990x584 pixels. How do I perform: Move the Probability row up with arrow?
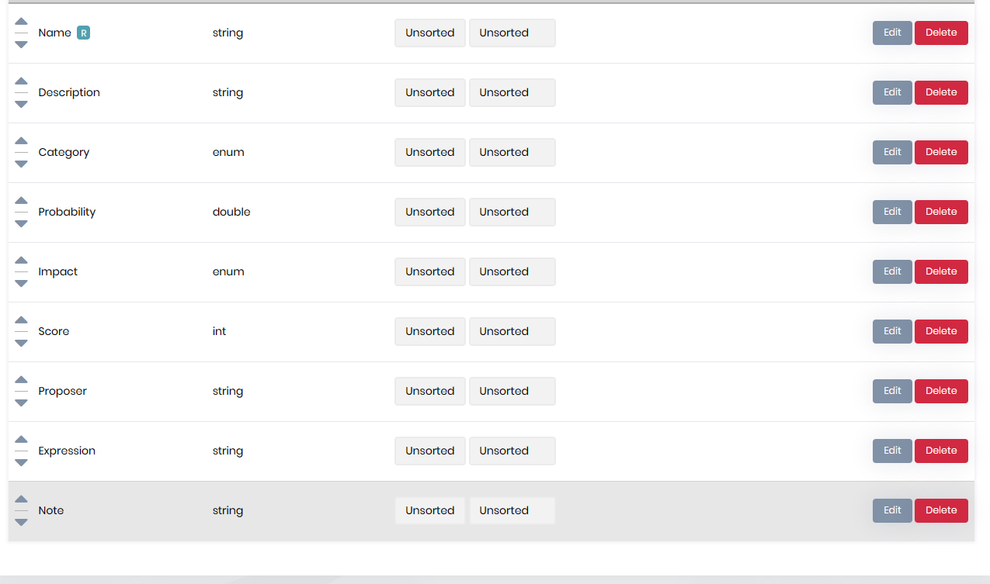click(21, 201)
